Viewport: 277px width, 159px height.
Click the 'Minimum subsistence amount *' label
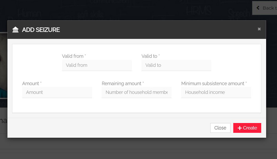(214, 84)
